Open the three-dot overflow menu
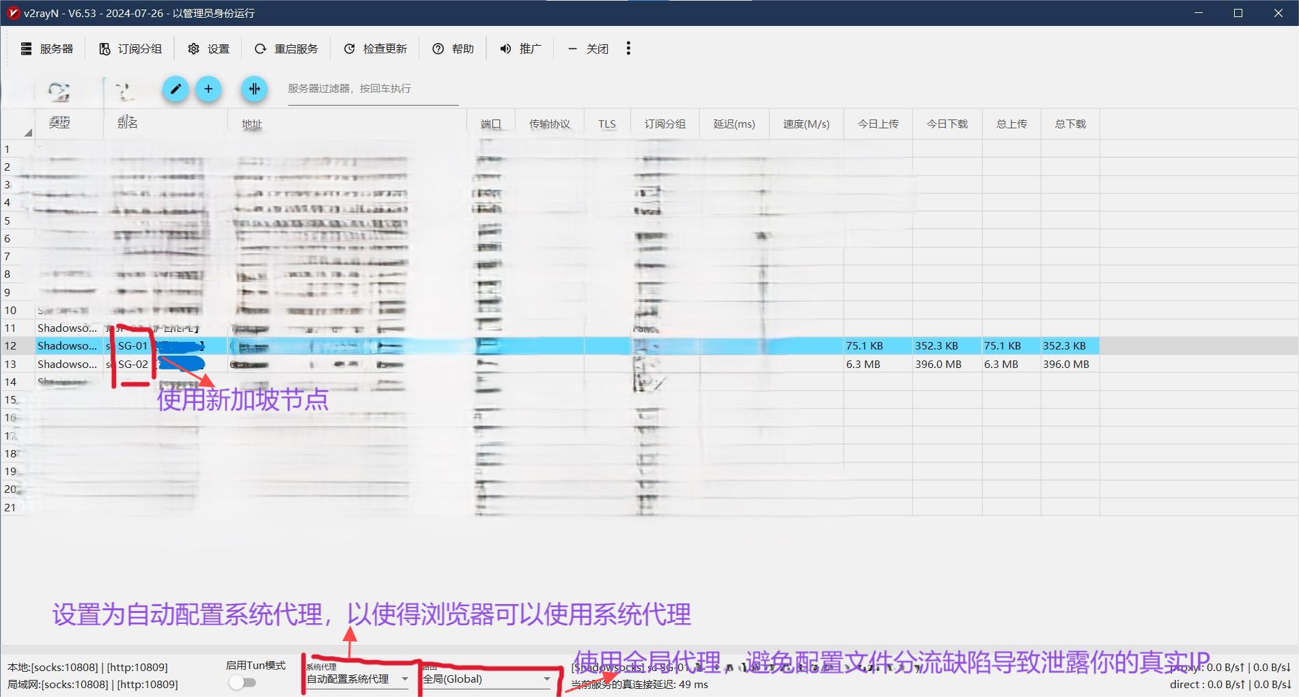The width and height of the screenshot is (1299, 697). coord(628,48)
